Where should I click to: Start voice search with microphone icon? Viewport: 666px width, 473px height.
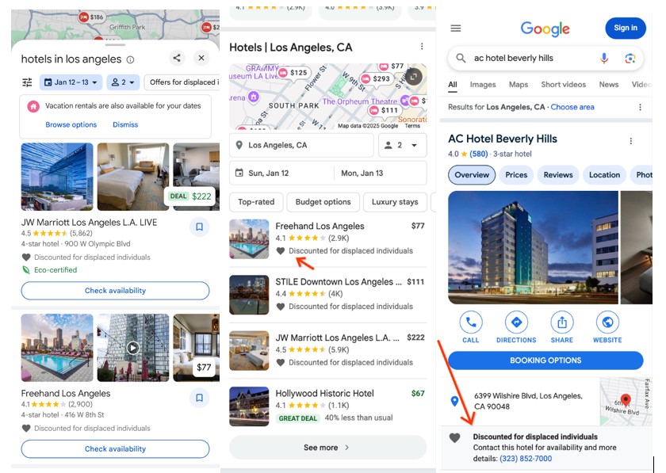click(604, 58)
